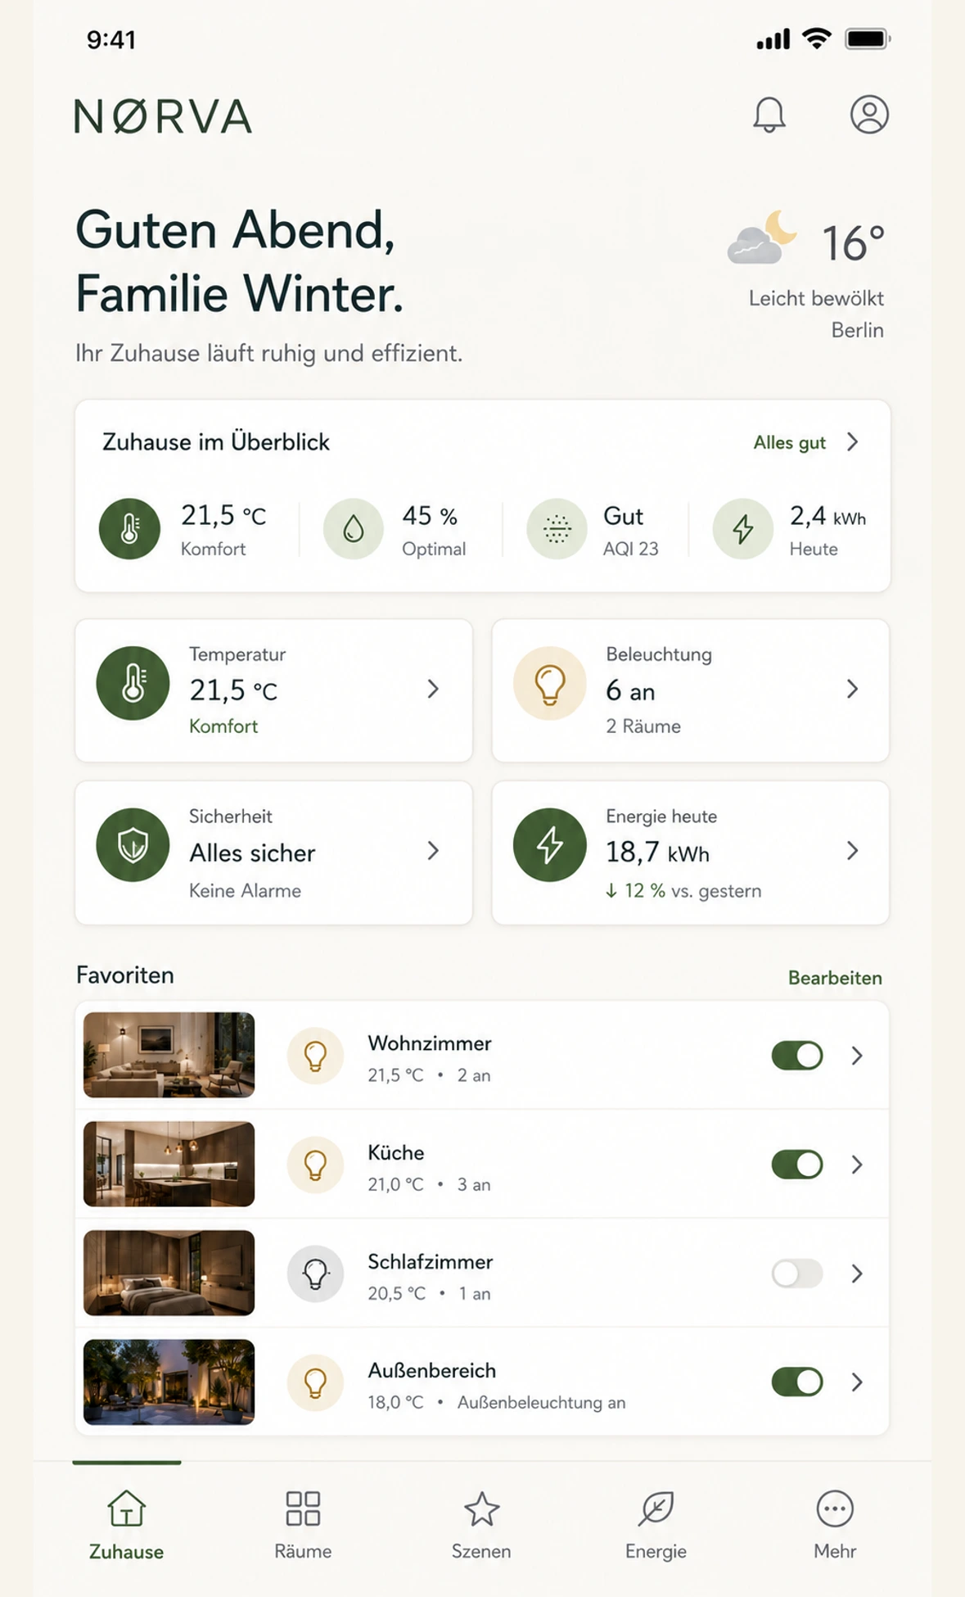This screenshot has height=1597, width=965.
Task: Open Küche details with its chevron
Action: click(x=857, y=1165)
